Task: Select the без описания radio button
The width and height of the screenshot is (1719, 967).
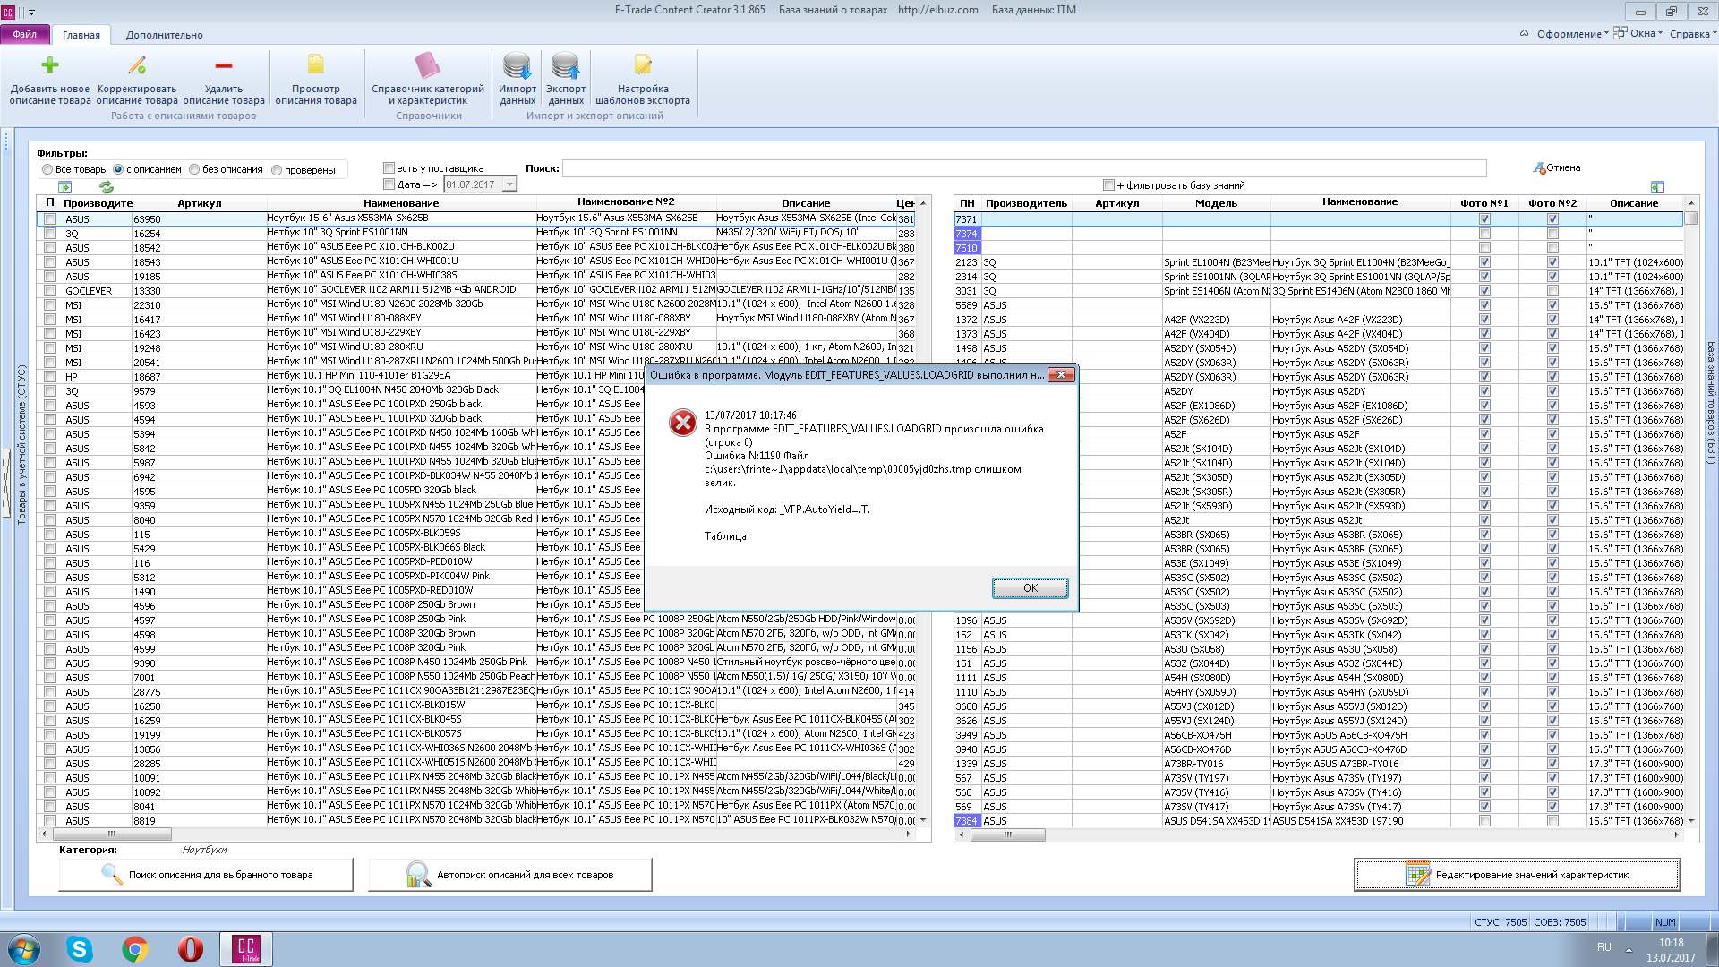Action: 194,170
